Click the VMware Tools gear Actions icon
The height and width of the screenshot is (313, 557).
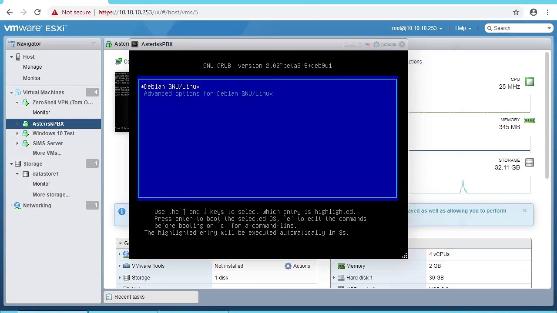point(288,266)
